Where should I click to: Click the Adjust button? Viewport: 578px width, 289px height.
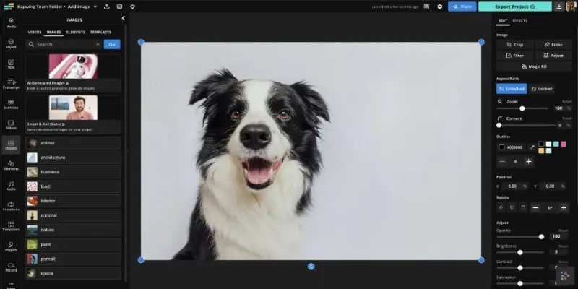[x=553, y=56]
